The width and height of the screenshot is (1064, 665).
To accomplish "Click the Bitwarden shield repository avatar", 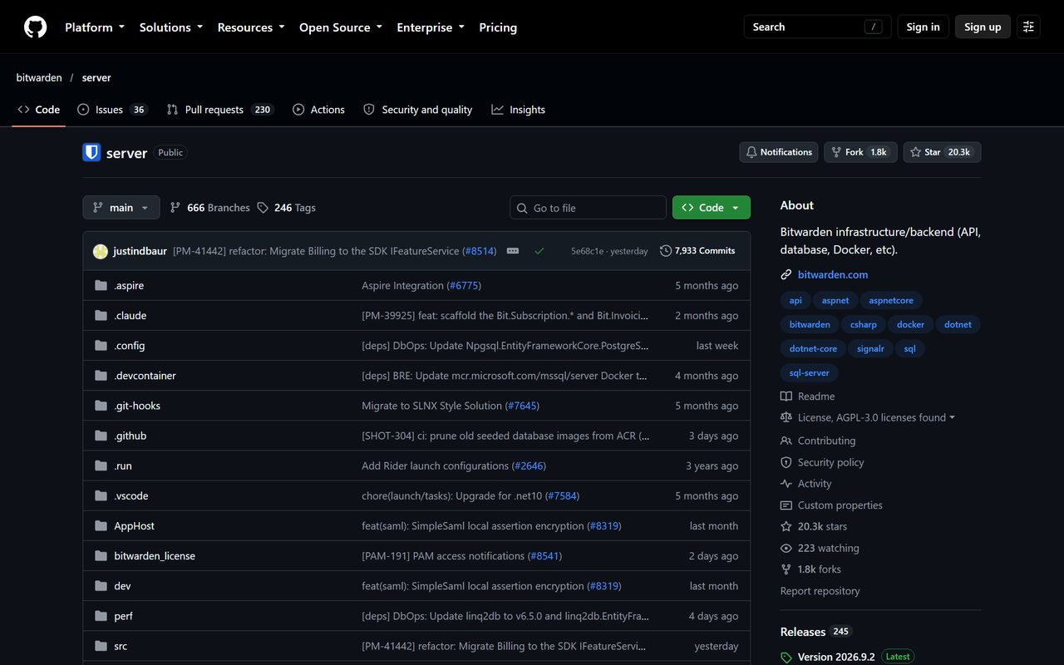I will [91, 152].
